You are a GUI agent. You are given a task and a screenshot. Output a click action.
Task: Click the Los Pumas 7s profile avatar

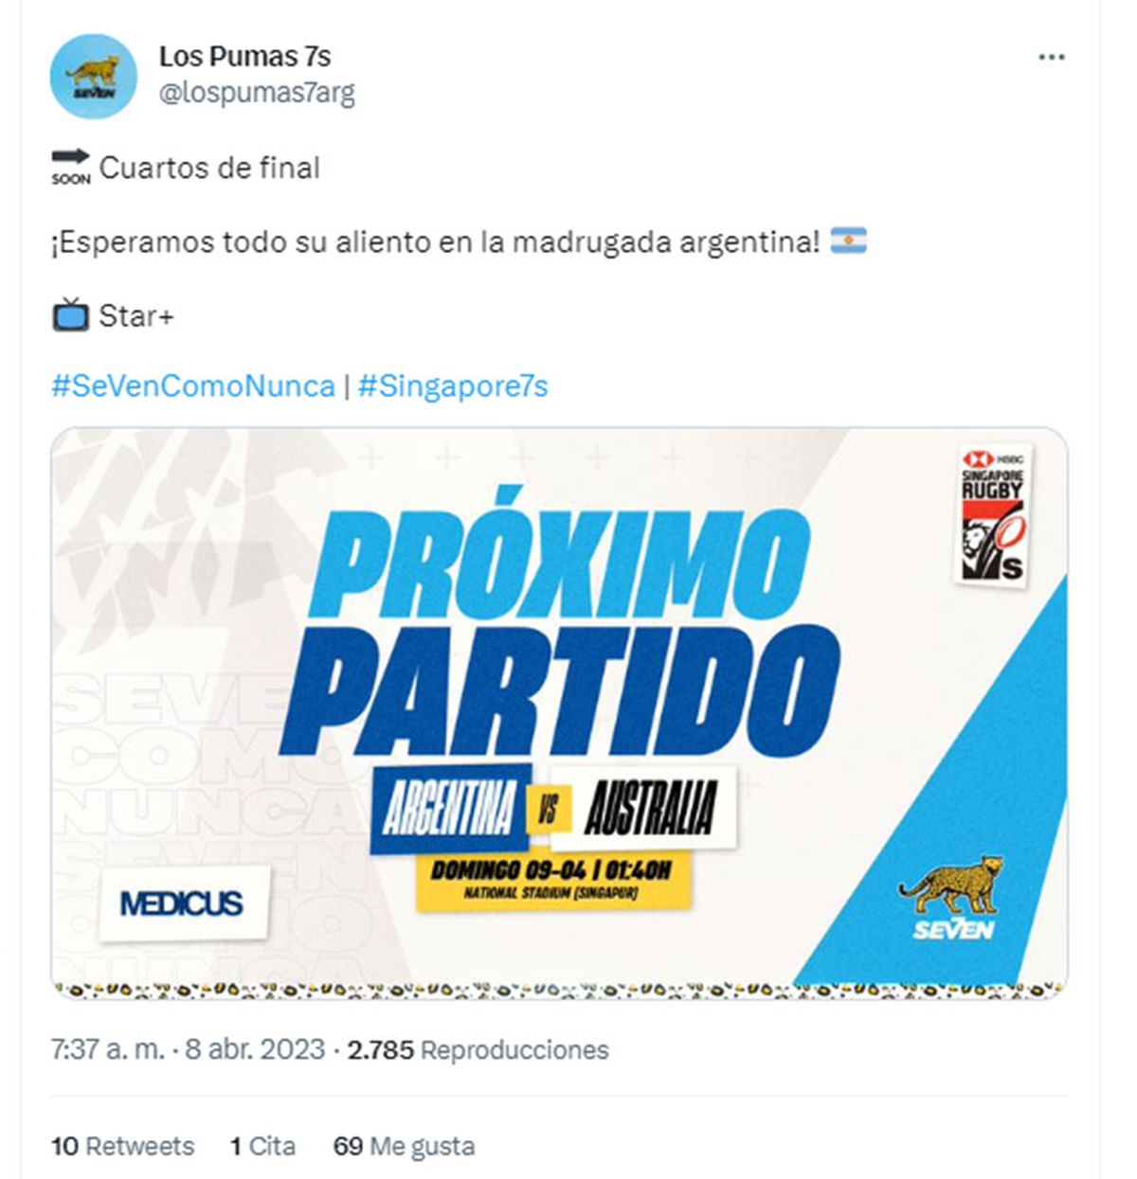tap(93, 77)
